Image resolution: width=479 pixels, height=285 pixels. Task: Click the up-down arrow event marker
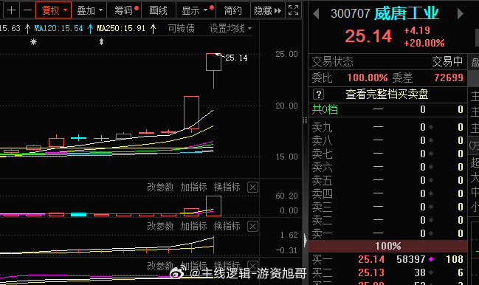coord(101,42)
